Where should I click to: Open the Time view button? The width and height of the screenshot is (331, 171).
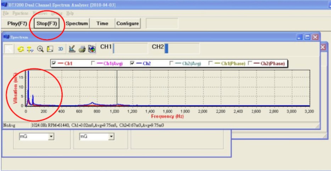pos(102,23)
